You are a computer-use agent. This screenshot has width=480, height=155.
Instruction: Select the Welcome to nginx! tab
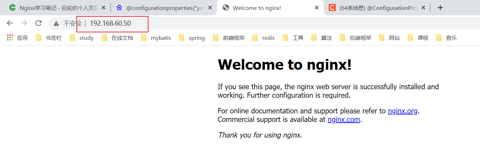(x=270, y=7)
